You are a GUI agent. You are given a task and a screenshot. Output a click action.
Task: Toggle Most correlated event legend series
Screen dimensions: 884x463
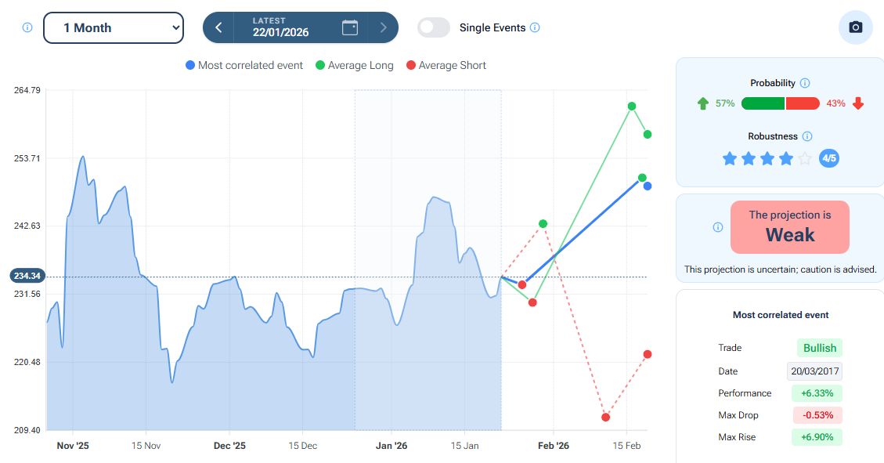coord(244,65)
